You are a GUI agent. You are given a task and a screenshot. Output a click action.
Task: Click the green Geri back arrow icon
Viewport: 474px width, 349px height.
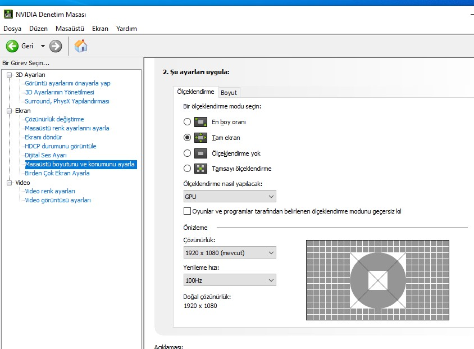12,46
